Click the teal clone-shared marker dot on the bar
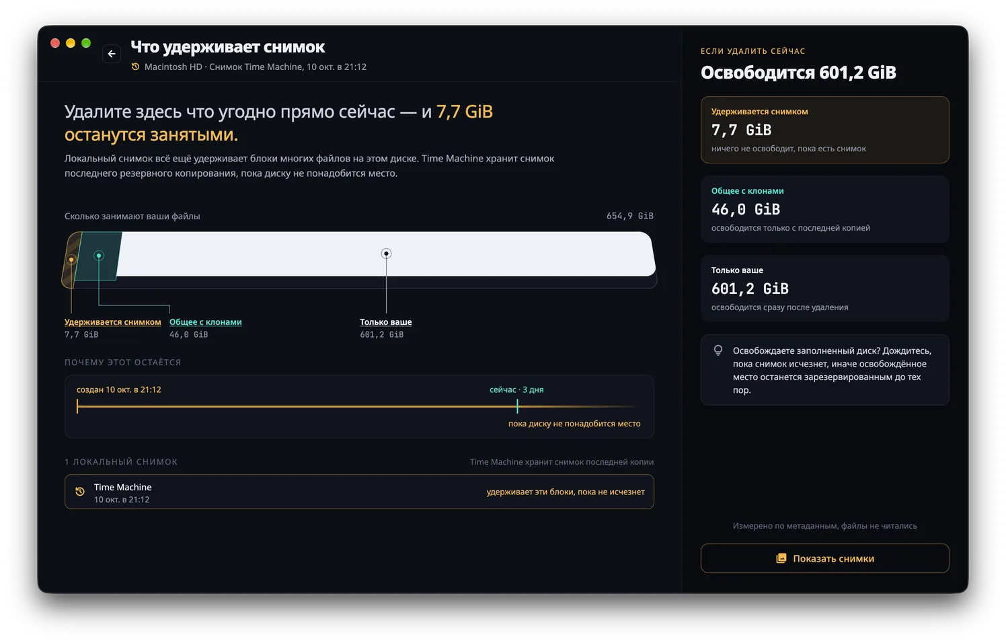The image size is (1006, 643). [x=99, y=256]
